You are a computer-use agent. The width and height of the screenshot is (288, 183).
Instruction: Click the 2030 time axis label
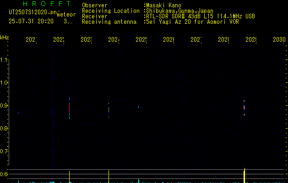coord(279,39)
